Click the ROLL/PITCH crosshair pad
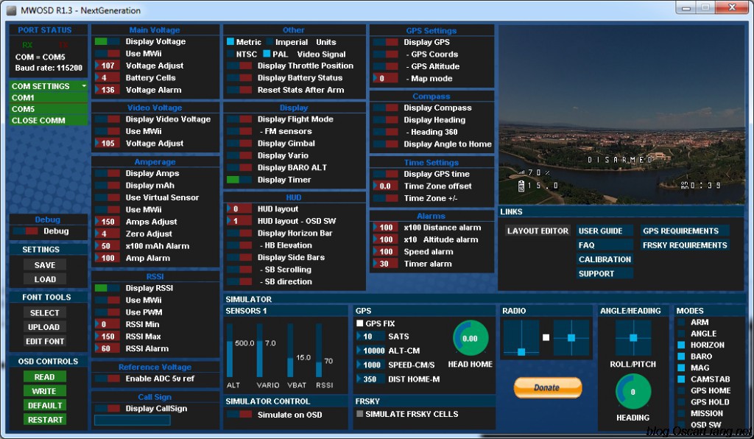Screen dimensions: 754x439 [x=633, y=338]
